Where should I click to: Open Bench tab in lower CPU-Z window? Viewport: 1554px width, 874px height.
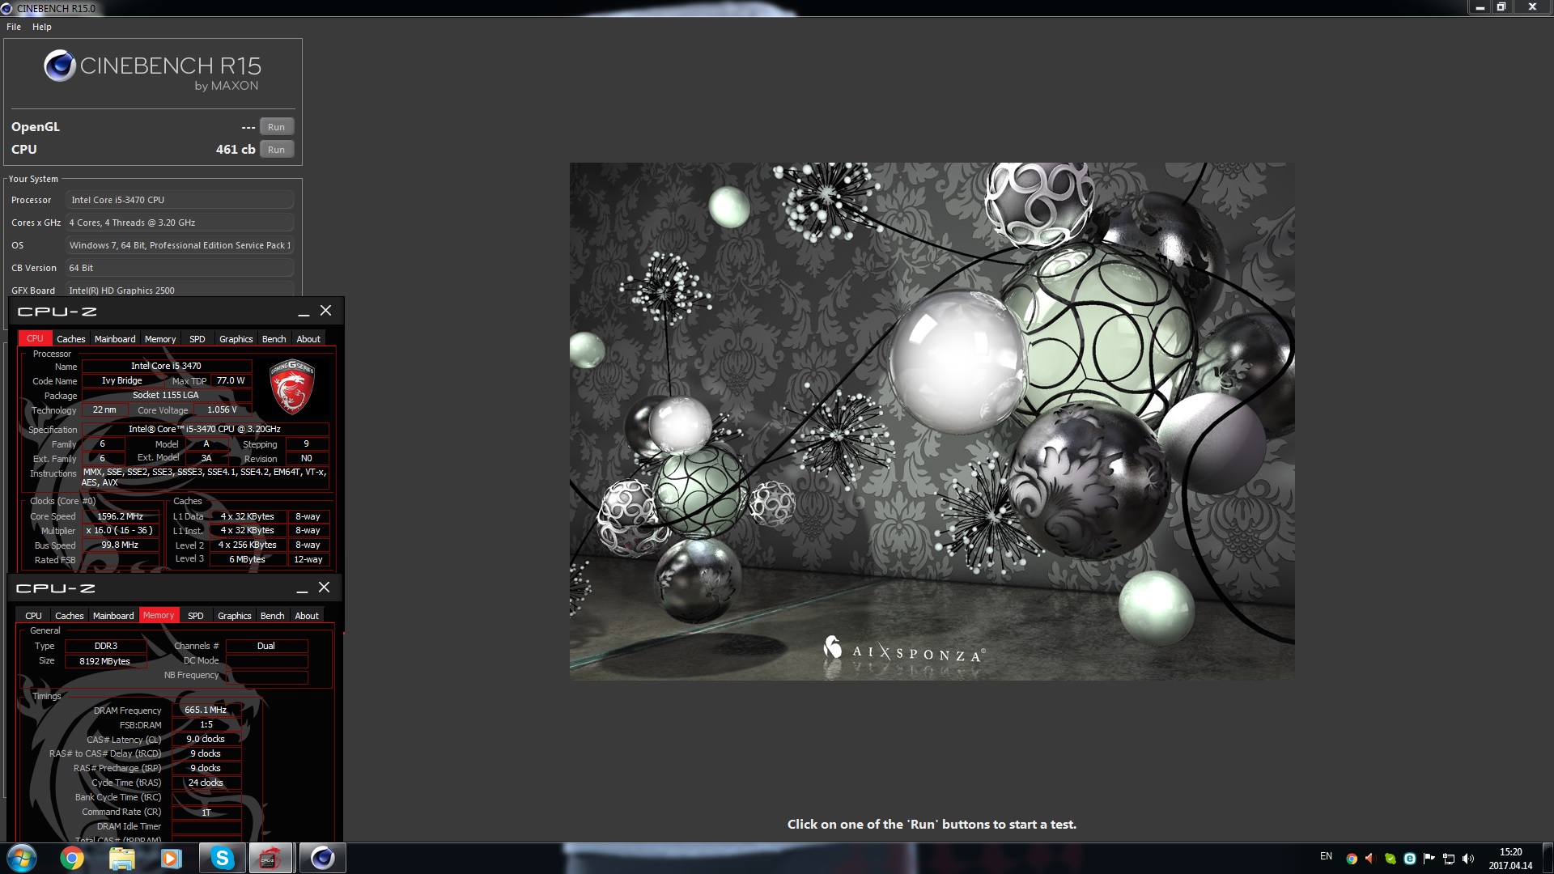pos(273,616)
